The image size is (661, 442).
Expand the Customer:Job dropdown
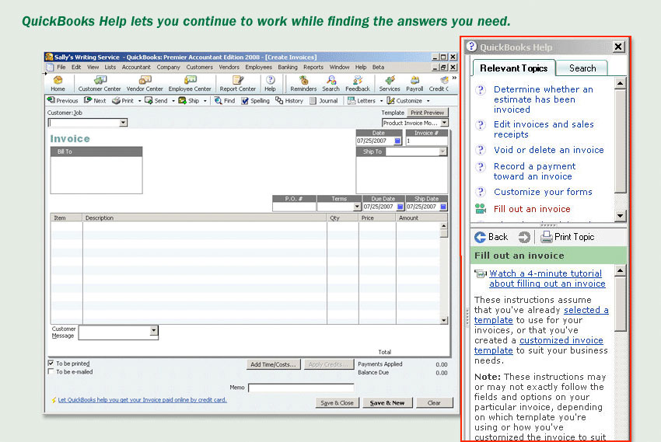click(x=123, y=123)
